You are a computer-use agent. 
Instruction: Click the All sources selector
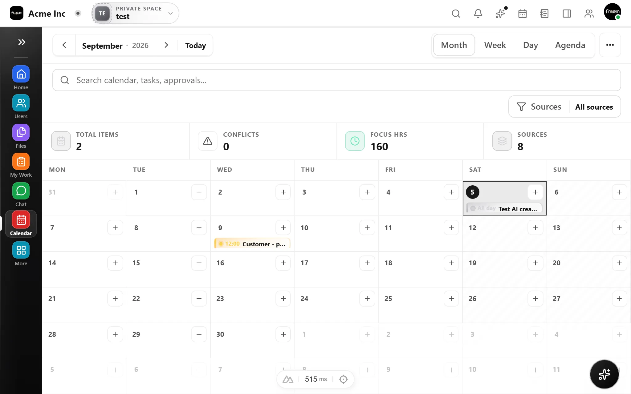pyautogui.click(x=594, y=107)
